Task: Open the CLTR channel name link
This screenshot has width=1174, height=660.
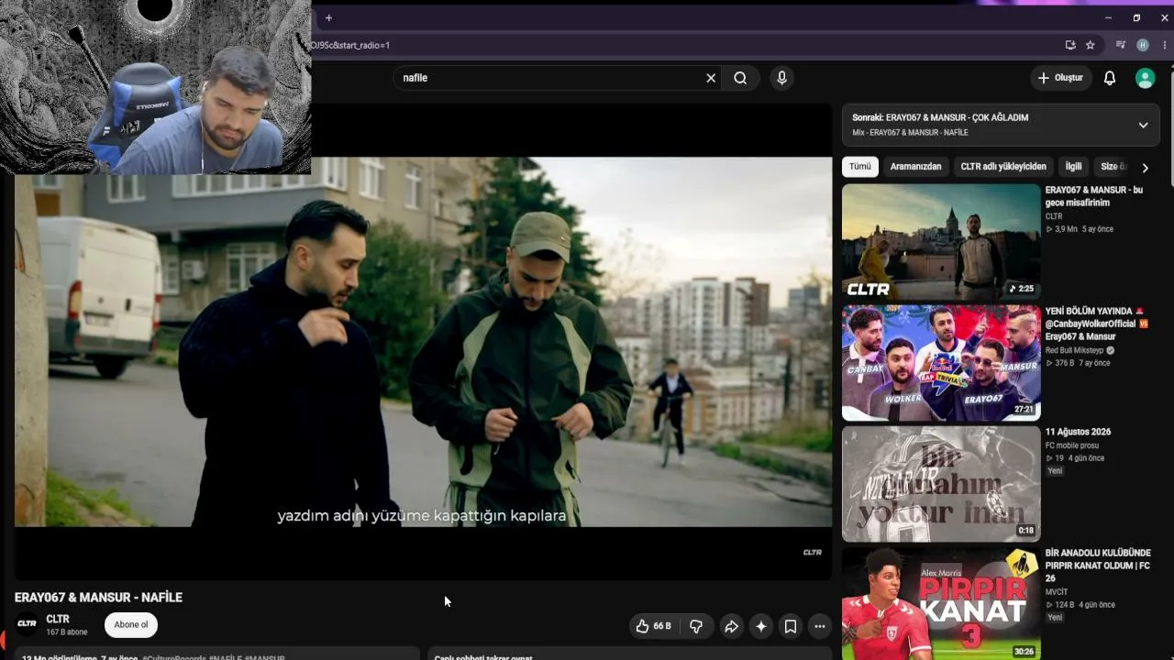Action: (58, 619)
